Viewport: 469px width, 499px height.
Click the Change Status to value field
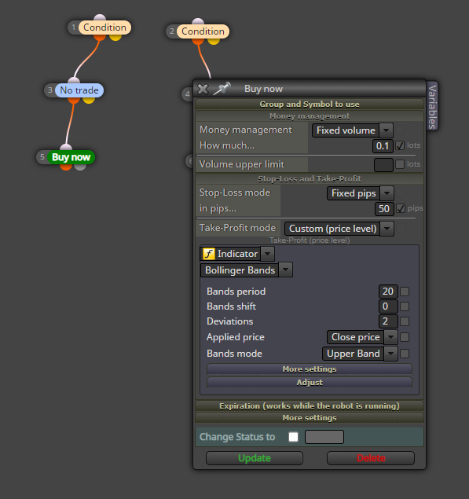pos(324,437)
